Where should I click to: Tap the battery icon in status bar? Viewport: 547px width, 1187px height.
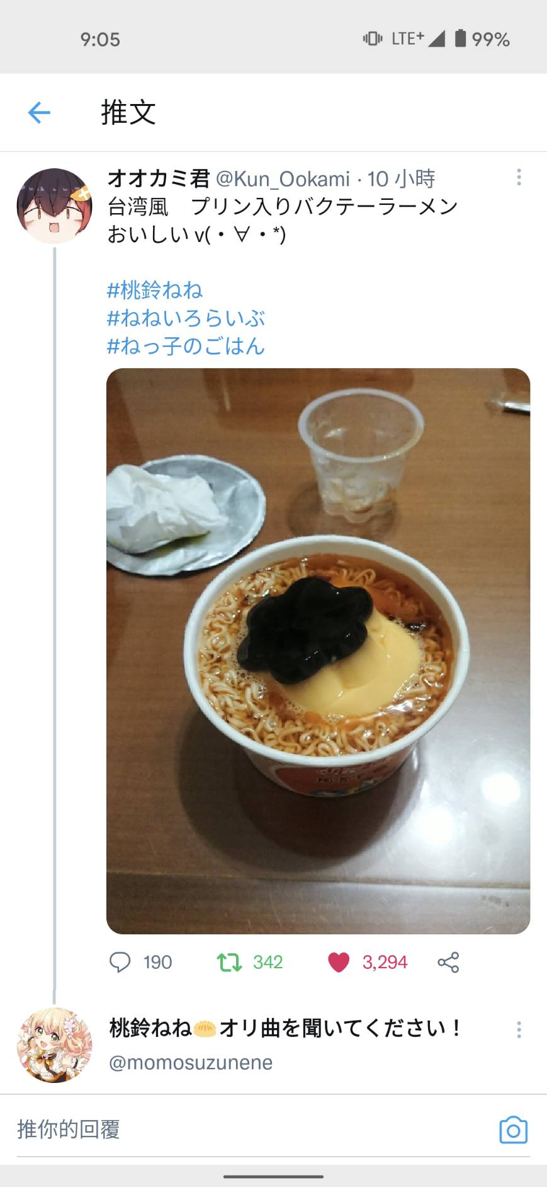tap(461, 38)
